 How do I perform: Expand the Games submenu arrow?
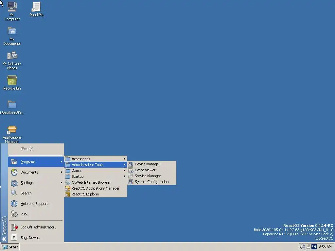pyautogui.click(x=124, y=171)
